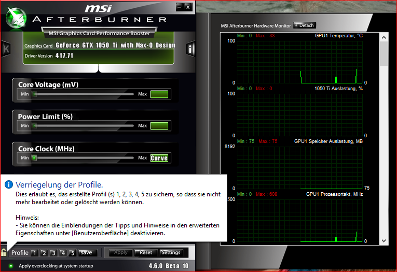397x272 pixels.
Task: Open graphics card information i button
Action: (190, 49)
